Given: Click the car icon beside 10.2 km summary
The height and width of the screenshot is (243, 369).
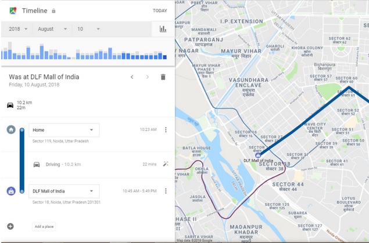Looking at the screenshot, I should pos(10,105).
